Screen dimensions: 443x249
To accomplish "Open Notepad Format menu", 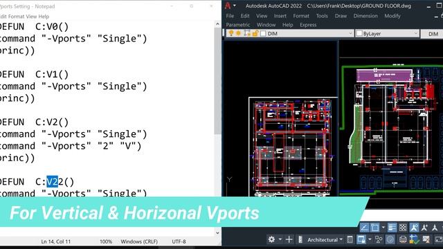I will click(x=16, y=17).
